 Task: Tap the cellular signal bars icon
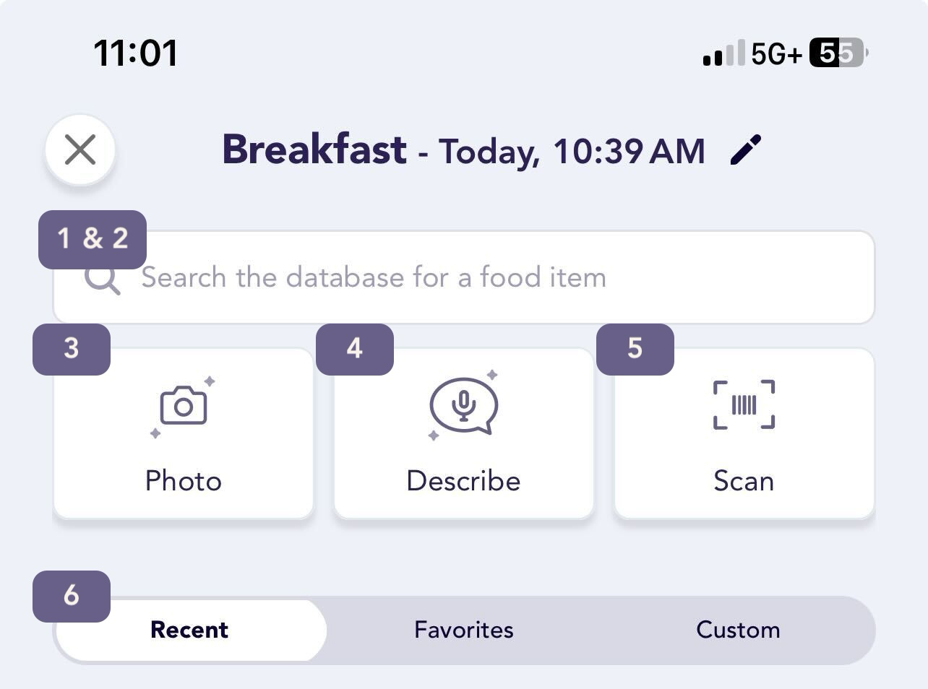(x=723, y=53)
